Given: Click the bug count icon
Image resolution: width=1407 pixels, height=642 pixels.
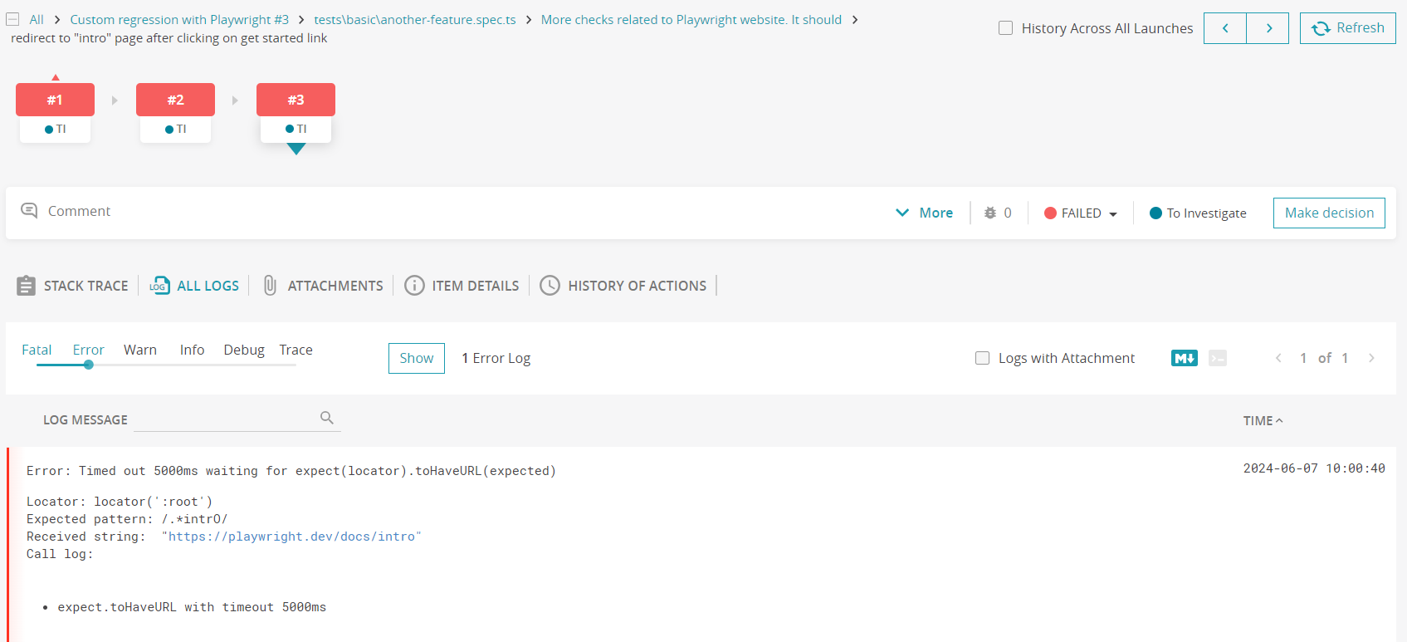Looking at the screenshot, I should pos(990,213).
